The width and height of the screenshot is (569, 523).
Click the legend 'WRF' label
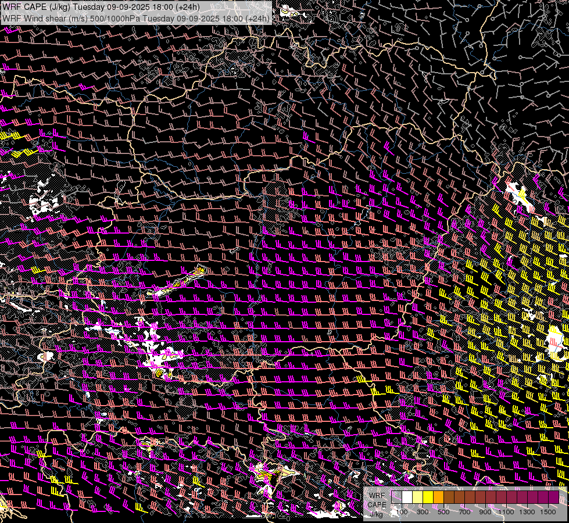[377, 496]
